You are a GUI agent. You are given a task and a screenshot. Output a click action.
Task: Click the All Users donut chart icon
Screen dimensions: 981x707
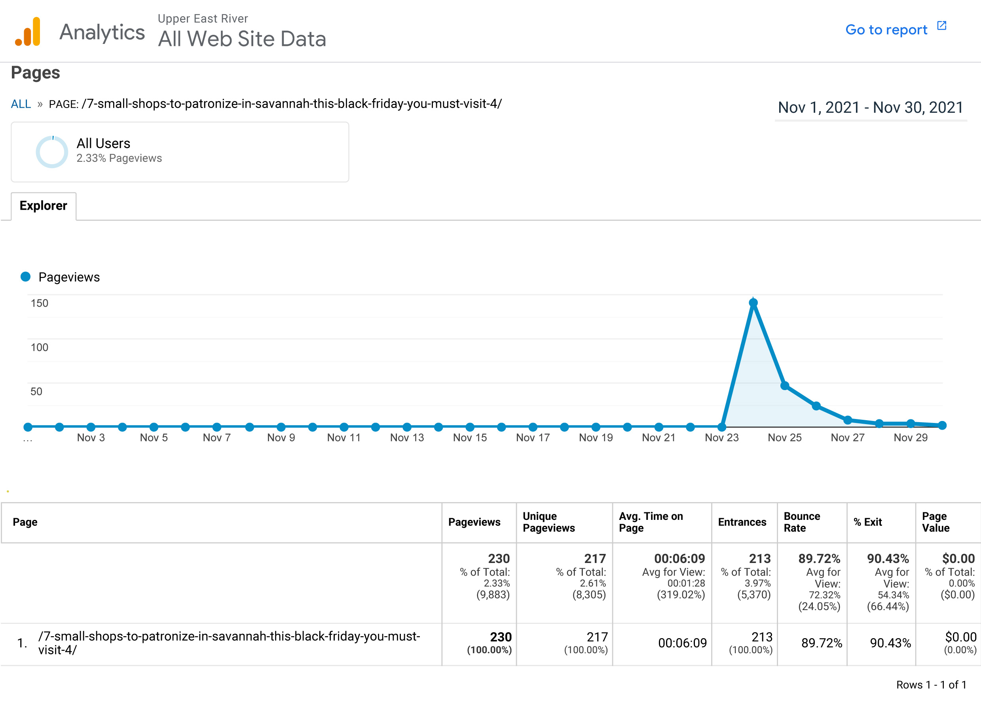pyautogui.click(x=52, y=152)
